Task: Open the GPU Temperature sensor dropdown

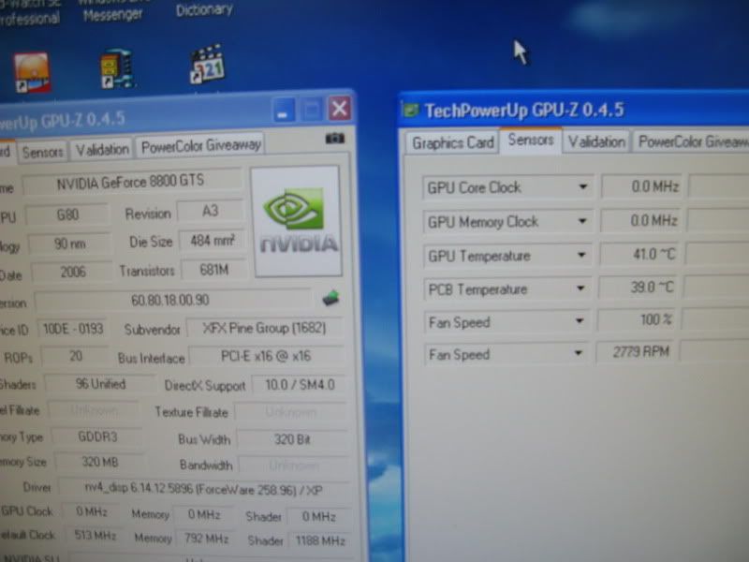Action: tap(581, 255)
